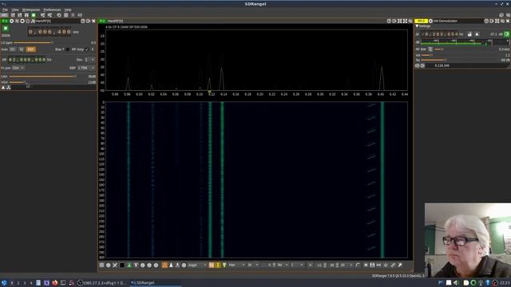Toggle the orange highlighted button next to IQ
Image resolution: width=511 pixels, height=287 pixels.
(x=30, y=49)
